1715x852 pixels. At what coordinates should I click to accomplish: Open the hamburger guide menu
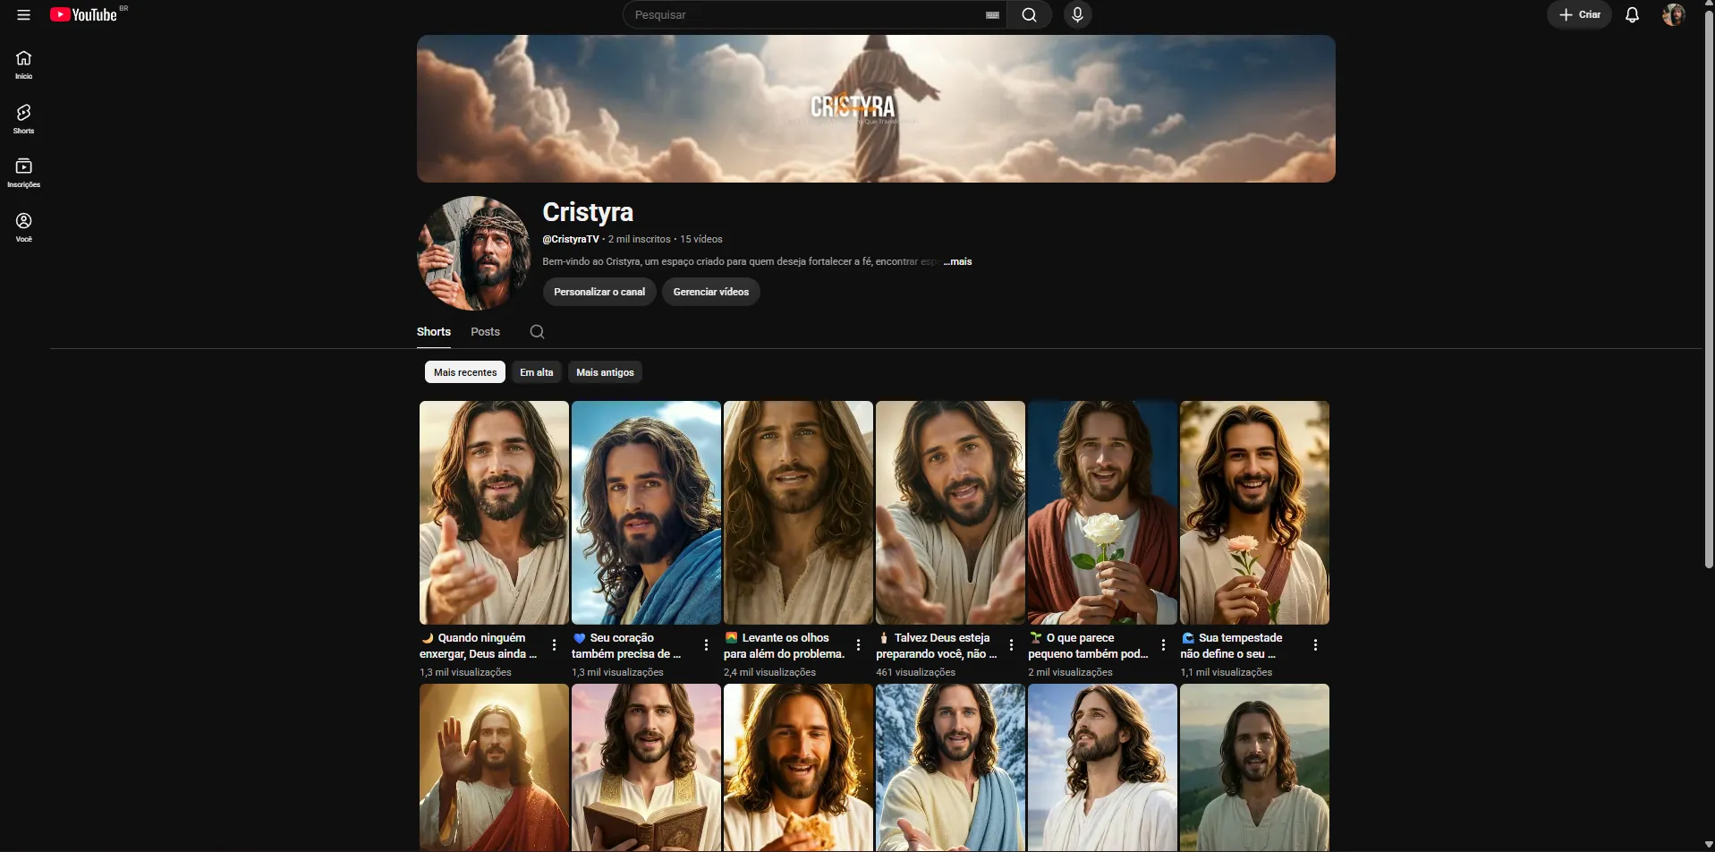tap(24, 15)
